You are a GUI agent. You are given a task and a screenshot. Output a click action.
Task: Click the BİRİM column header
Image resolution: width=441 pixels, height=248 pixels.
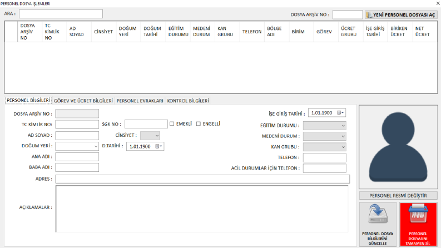[x=301, y=32]
